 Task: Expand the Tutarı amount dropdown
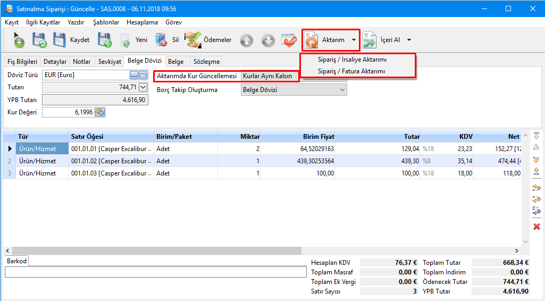(143, 87)
